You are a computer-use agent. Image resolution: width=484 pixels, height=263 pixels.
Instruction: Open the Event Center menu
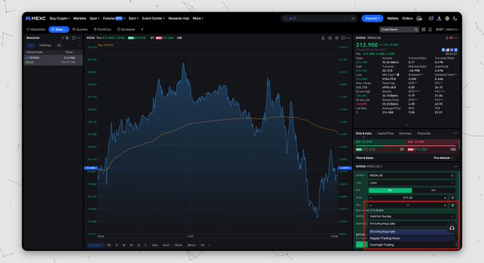(x=154, y=19)
